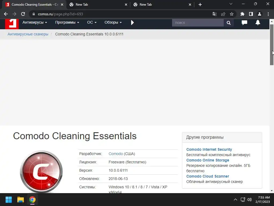Go forward in browser history
Viewport: 274px width, 206px height.
click(14, 14)
